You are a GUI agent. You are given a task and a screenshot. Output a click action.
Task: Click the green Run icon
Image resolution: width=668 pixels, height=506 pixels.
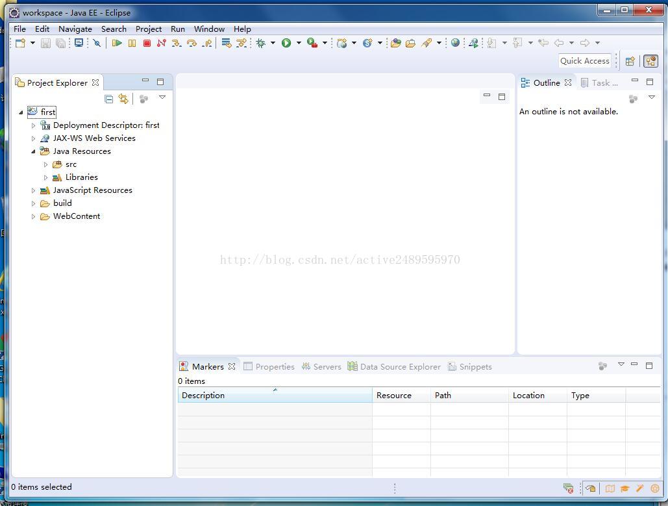tap(286, 43)
